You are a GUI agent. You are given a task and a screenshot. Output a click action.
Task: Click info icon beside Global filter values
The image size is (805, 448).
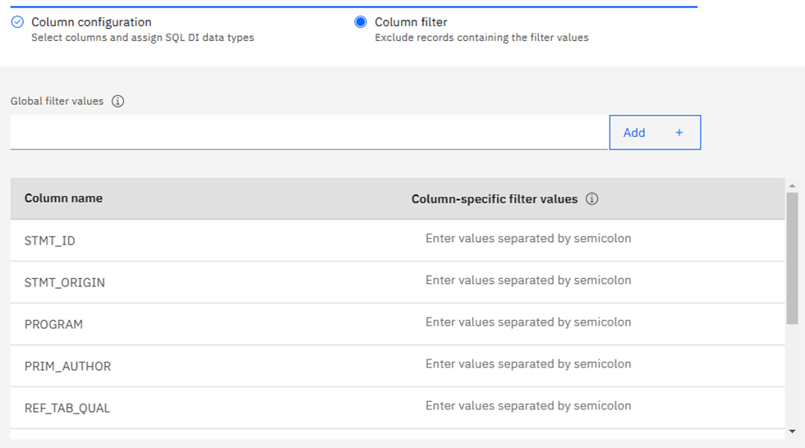tap(117, 101)
